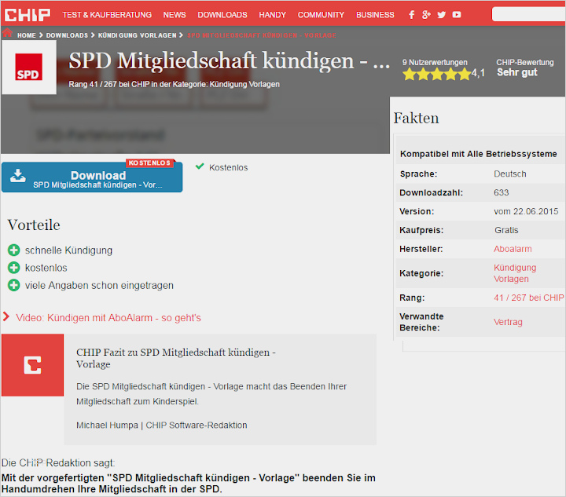Click into the header search field
The image size is (566, 497).
pyautogui.click(x=529, y=14)
